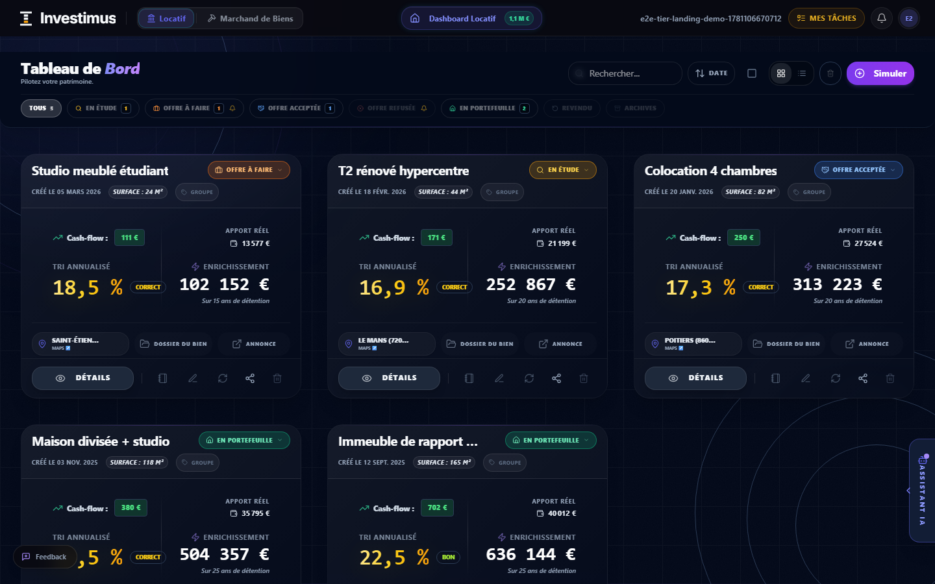This screenshot has width=935, height=584.
Task: Filter by Offre refusée status
Action: [392, 108]
